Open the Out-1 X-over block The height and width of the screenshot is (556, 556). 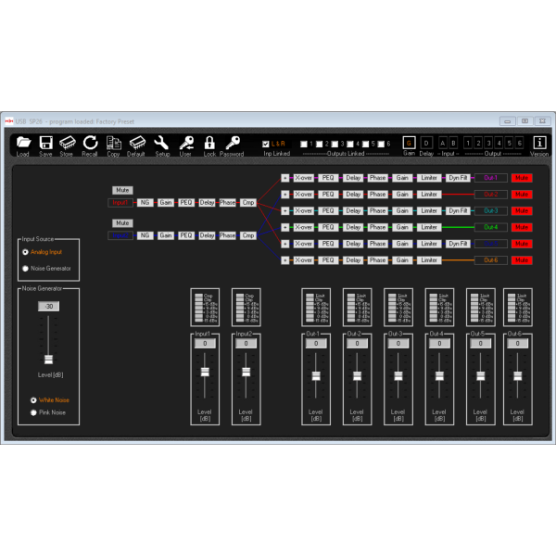[x=303, y=178]
